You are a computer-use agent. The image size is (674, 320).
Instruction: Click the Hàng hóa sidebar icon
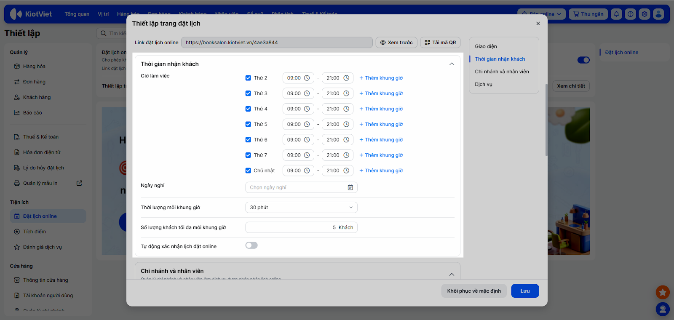pyautogui.click(x=17, y=67)
